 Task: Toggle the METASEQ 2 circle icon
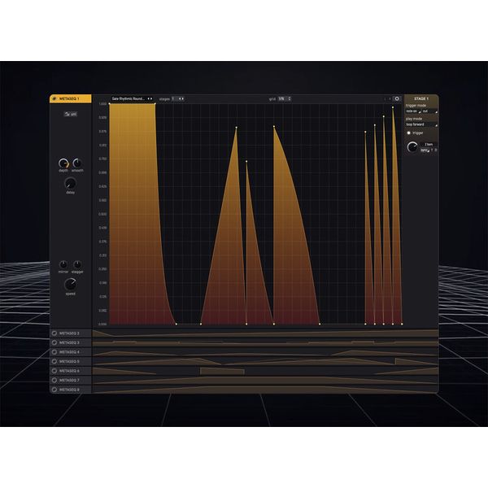(x=54, y=333)
